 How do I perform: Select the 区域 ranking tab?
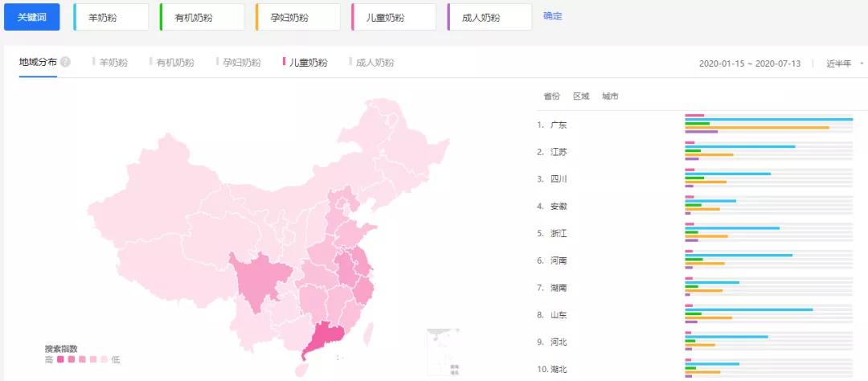[x=581, y=96]
